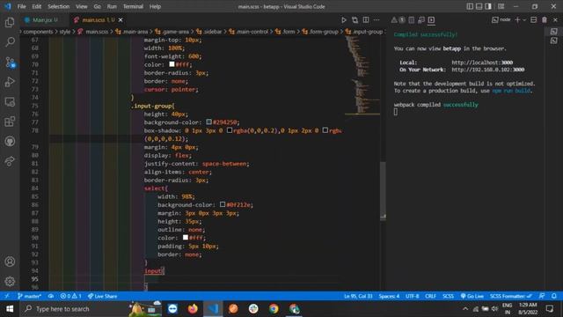Viewport: 563px width, 317px height.
Task: Open the Remote Explorer view
Action: tap(10, 102)
